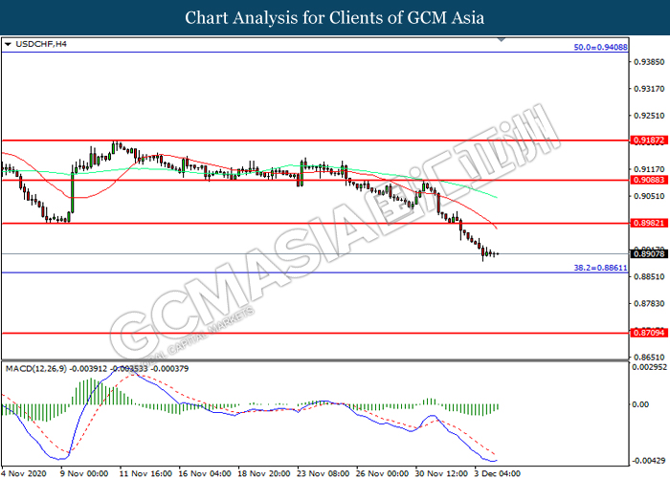Click the chart shift triangle marker at top
670x478 pixels.
pos(502,40)
